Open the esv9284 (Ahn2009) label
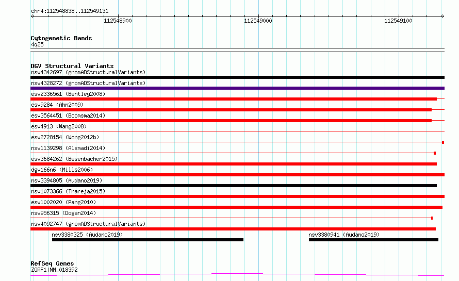This screenshot has height=281, width=459. (x=57, y=105)
